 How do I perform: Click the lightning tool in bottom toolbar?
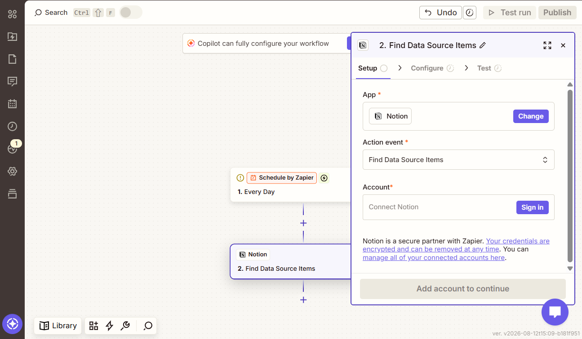pyautogui.click(x=109, y=326)
